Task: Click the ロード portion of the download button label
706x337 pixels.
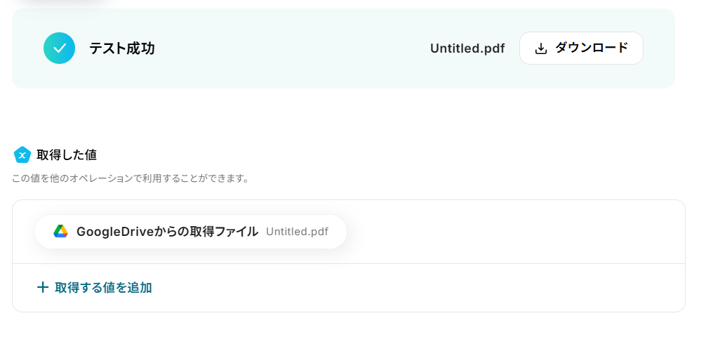Action: (x=609, y=48)
